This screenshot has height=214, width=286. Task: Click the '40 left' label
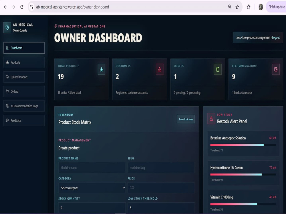(273, 197)
